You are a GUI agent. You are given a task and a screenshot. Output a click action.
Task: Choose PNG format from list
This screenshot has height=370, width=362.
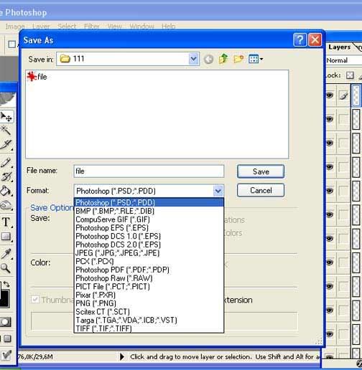point(149,303)
